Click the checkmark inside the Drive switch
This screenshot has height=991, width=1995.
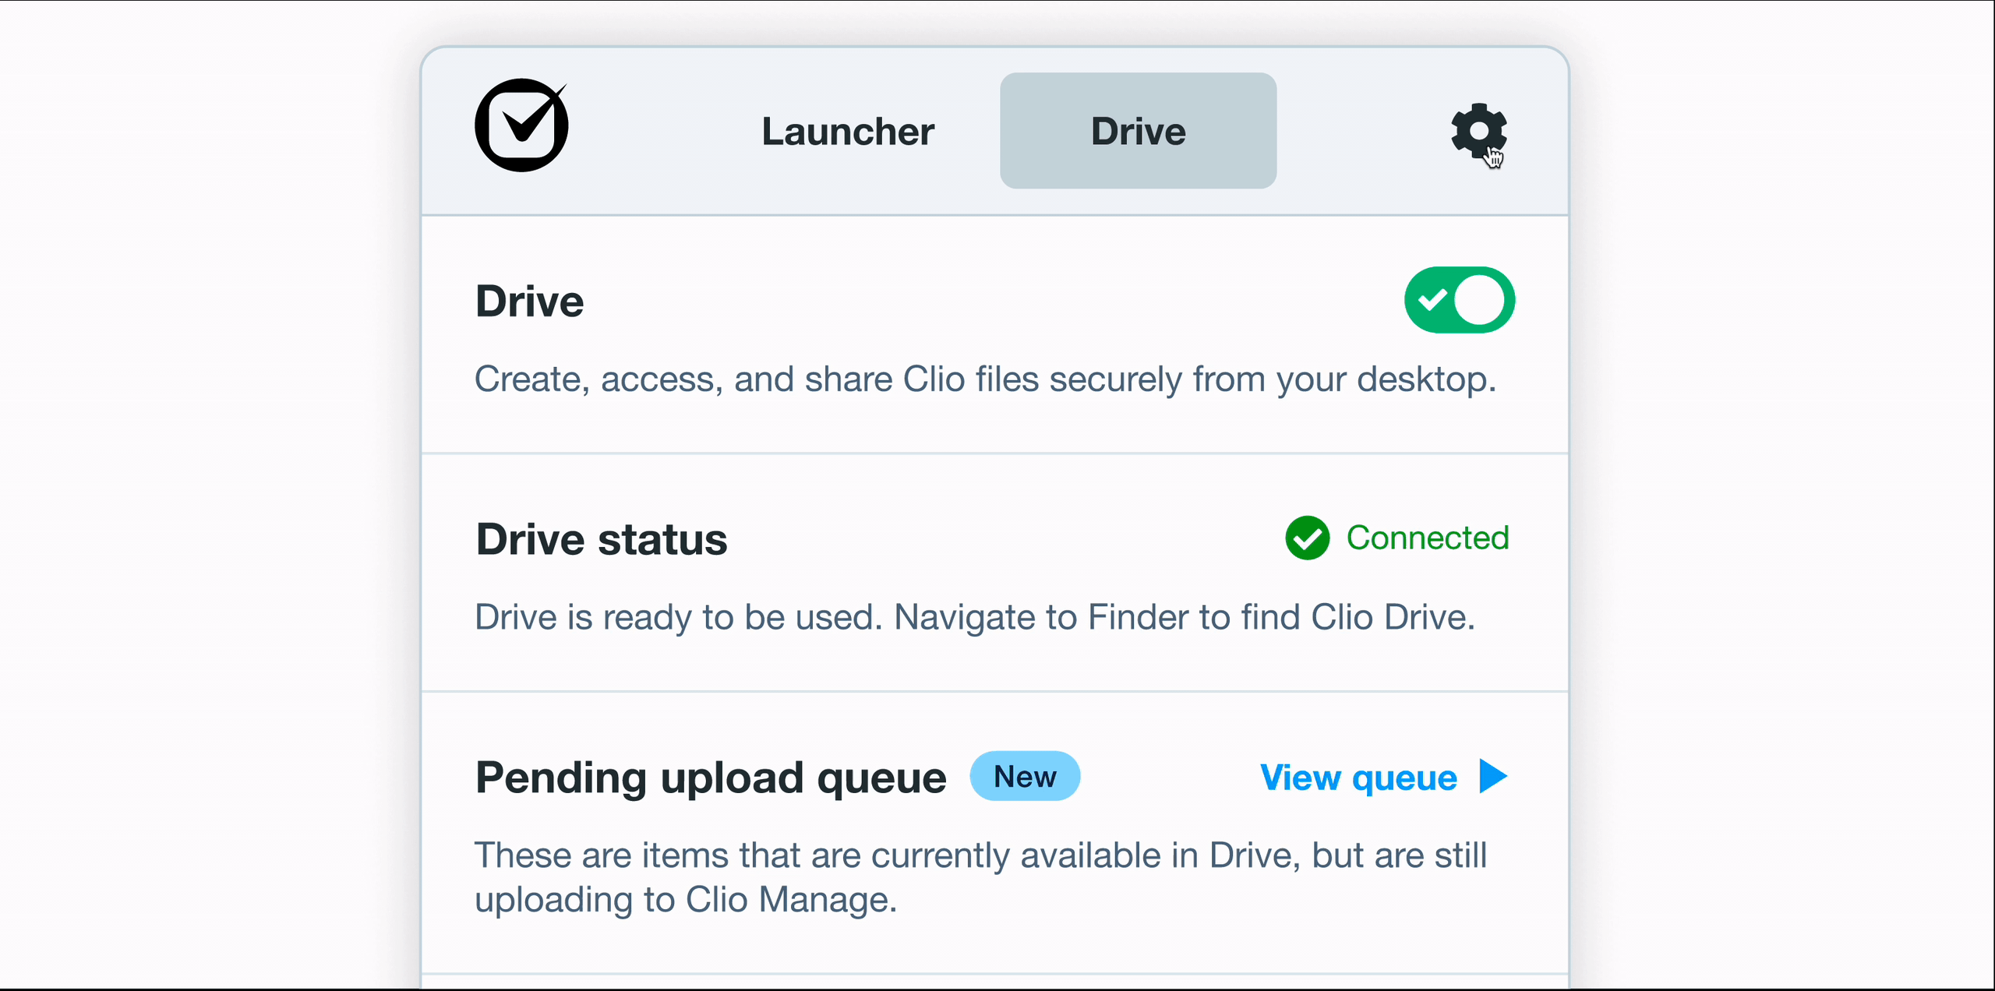[x=1432, y=300]
